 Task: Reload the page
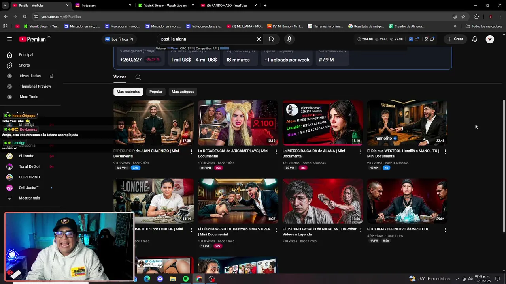pos(25,17)
